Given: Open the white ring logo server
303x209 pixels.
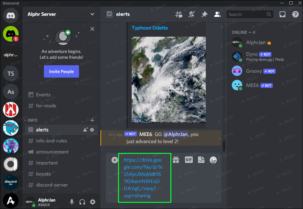Looking at the screenshot, I should [x=11, y=164].
